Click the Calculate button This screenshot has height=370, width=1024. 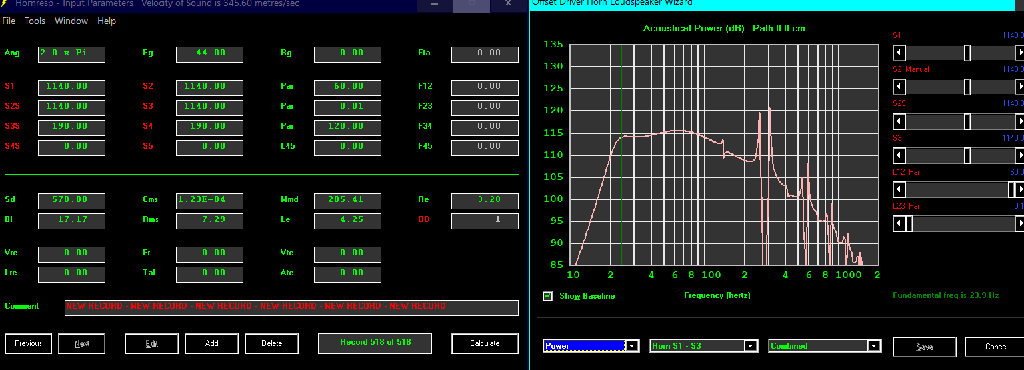coord(485,343)
